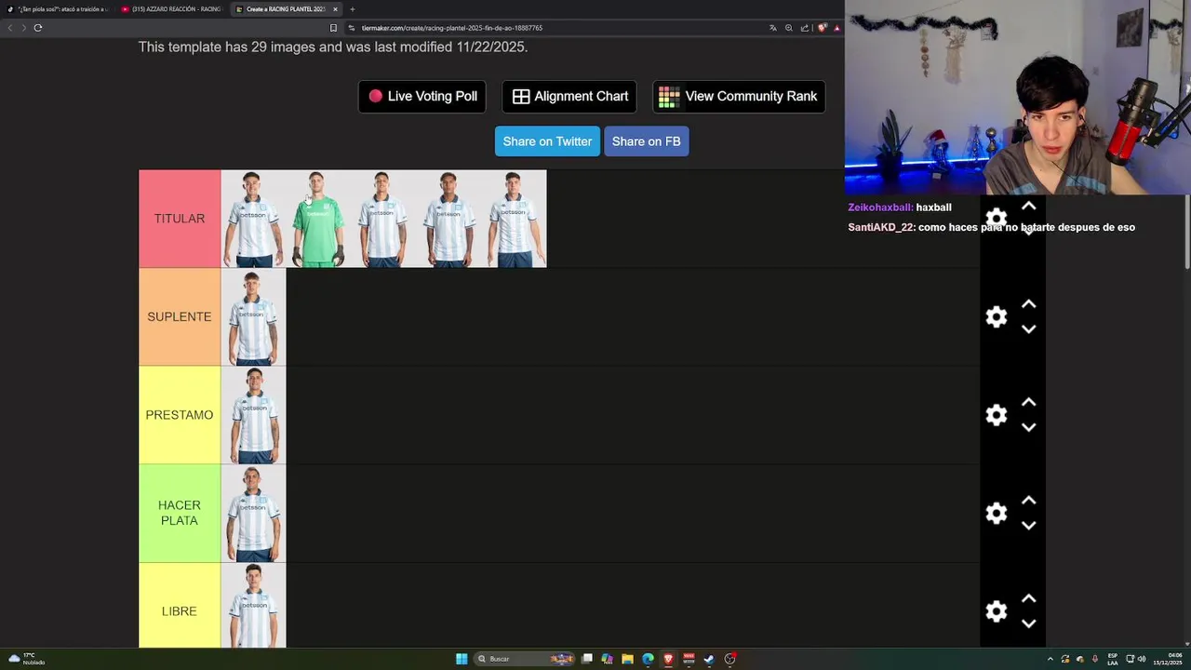Move HACER PLATA row up with arrow
1191x670 pixels.
click(x=1028, y=501)
